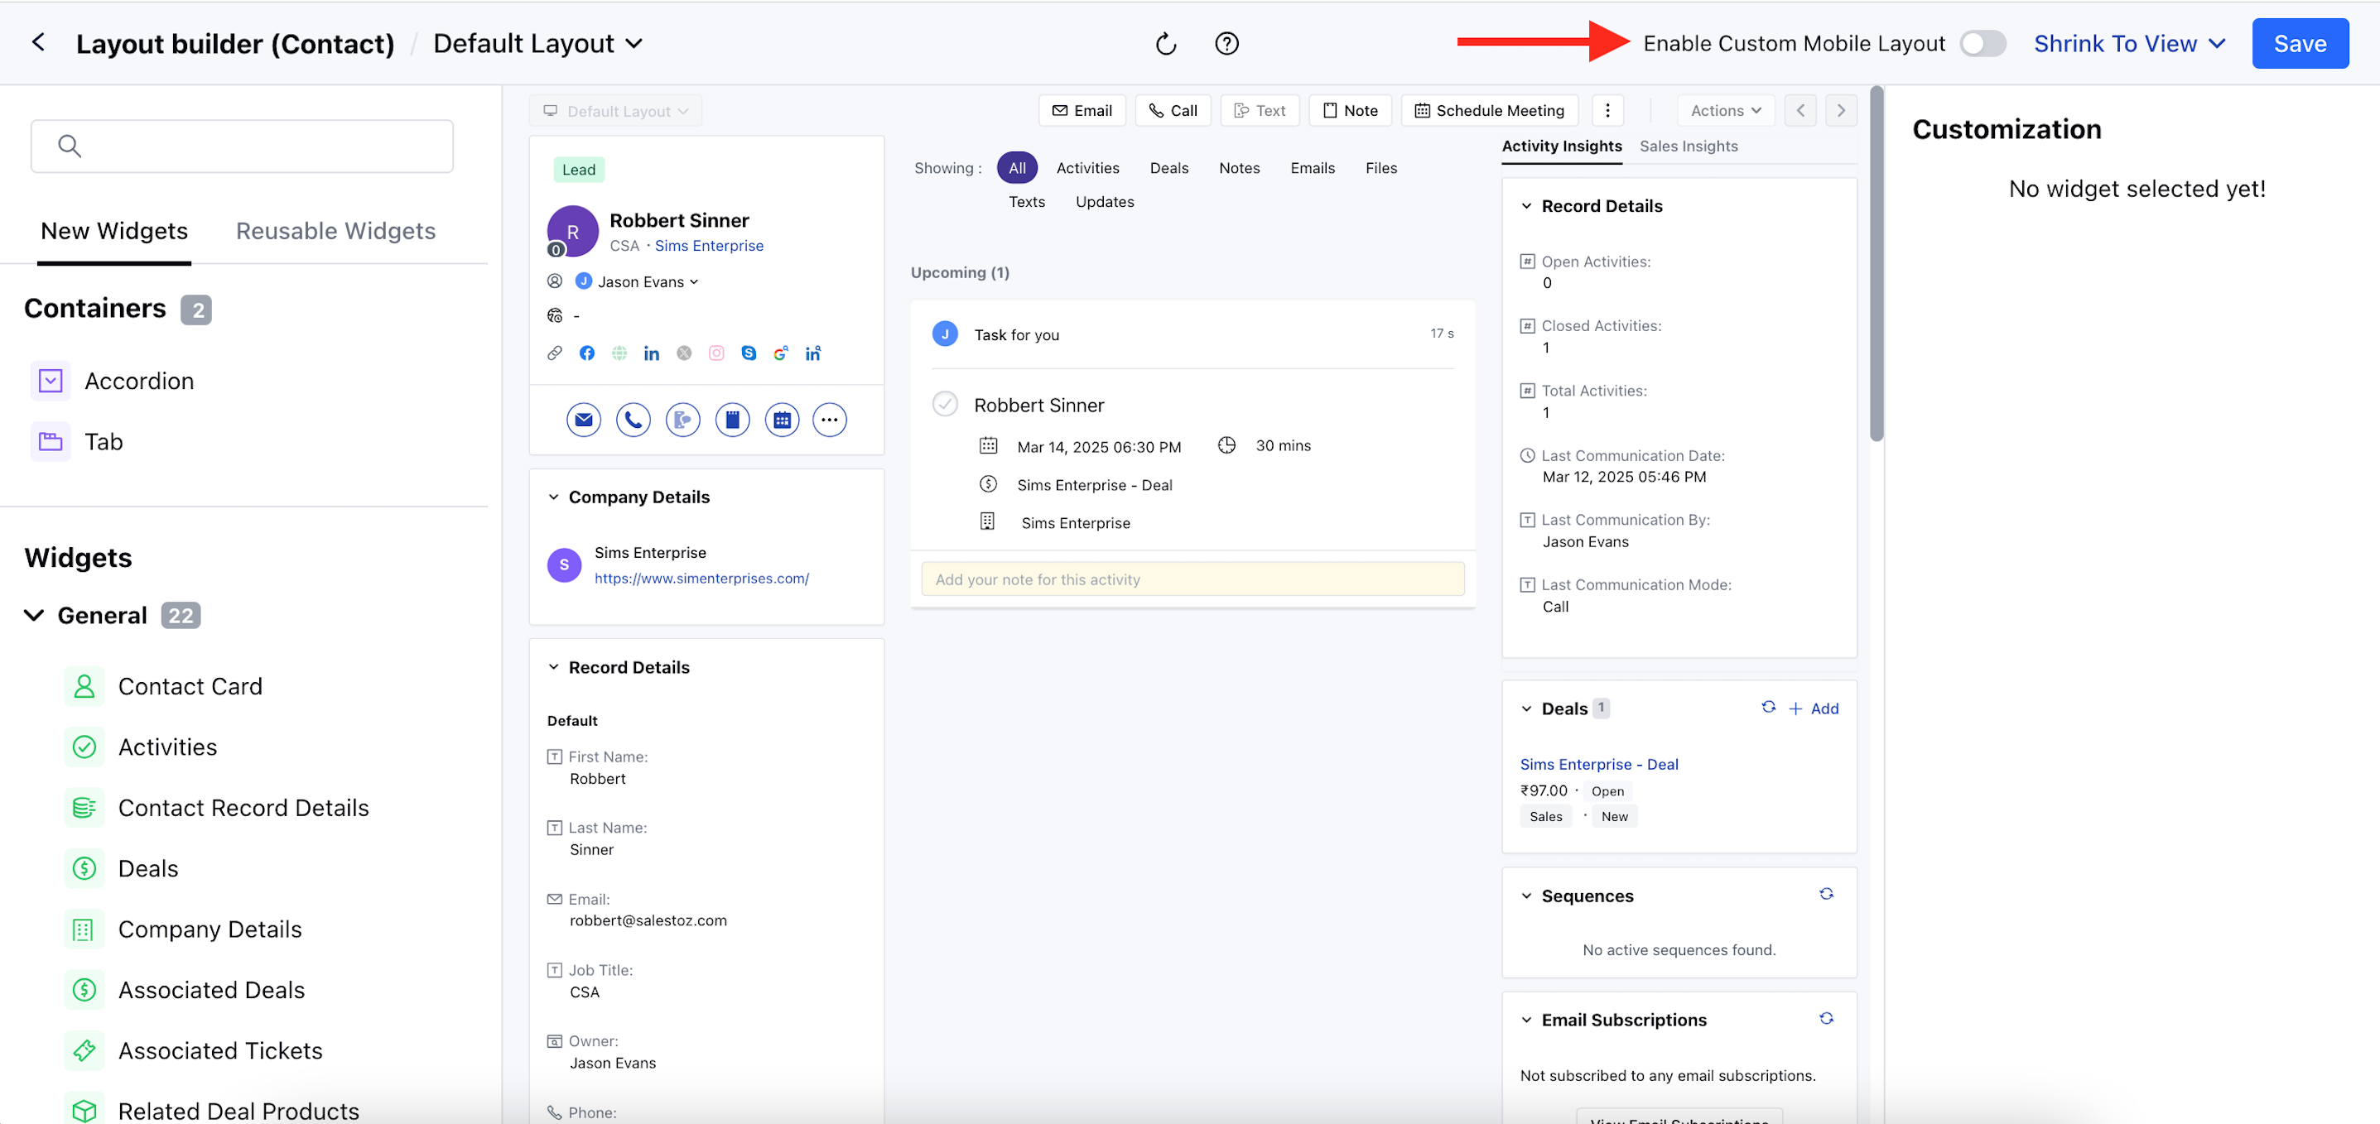Click the back arrow icon
The height and width of the screenshot is (1124, 2380).
point(38,42)
